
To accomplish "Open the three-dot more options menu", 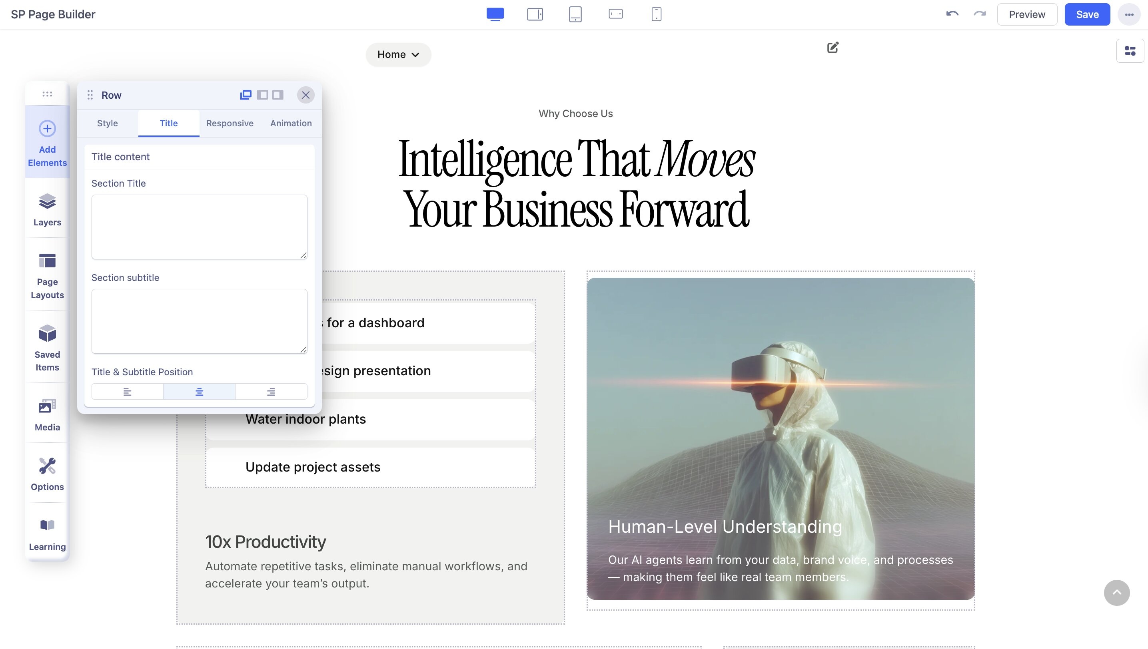I will coord(1129,14).
